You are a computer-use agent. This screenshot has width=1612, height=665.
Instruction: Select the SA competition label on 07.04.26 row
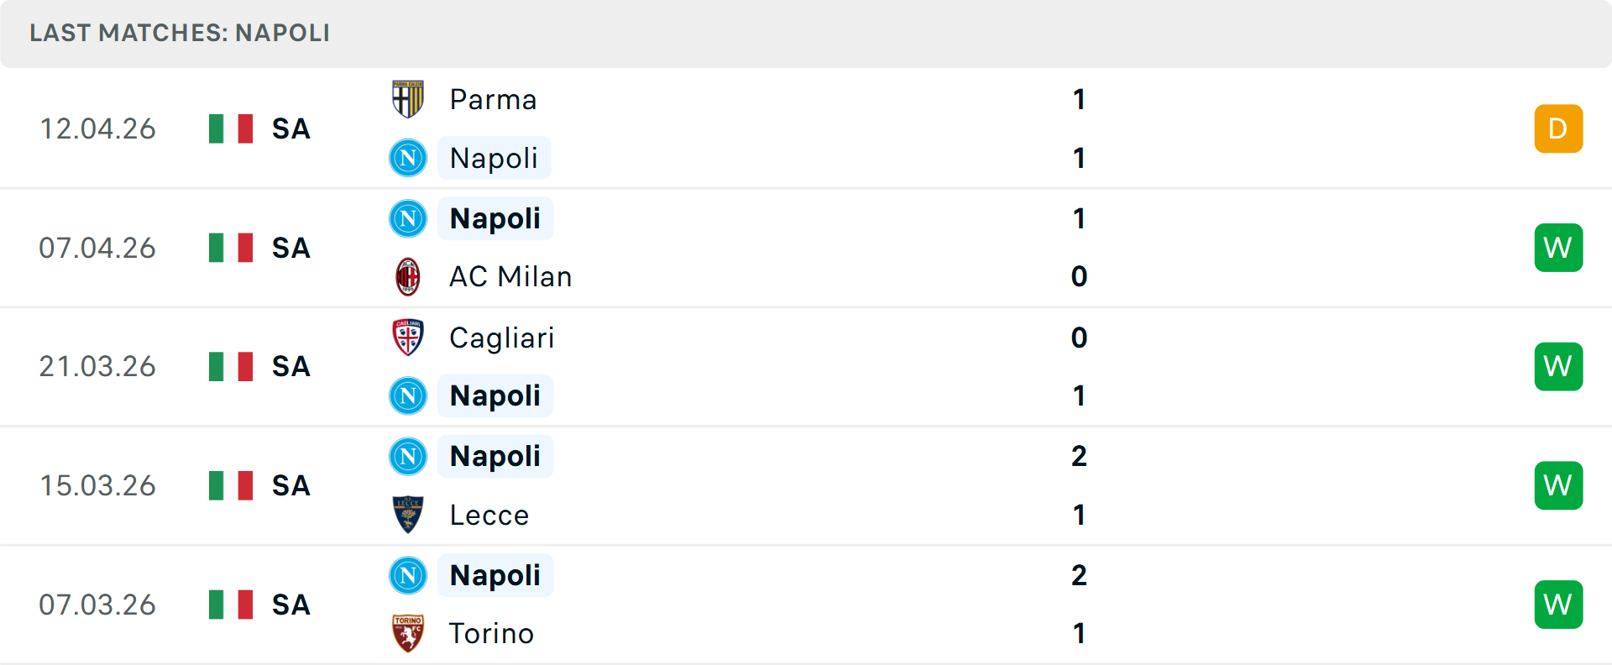tap(291, 248)
